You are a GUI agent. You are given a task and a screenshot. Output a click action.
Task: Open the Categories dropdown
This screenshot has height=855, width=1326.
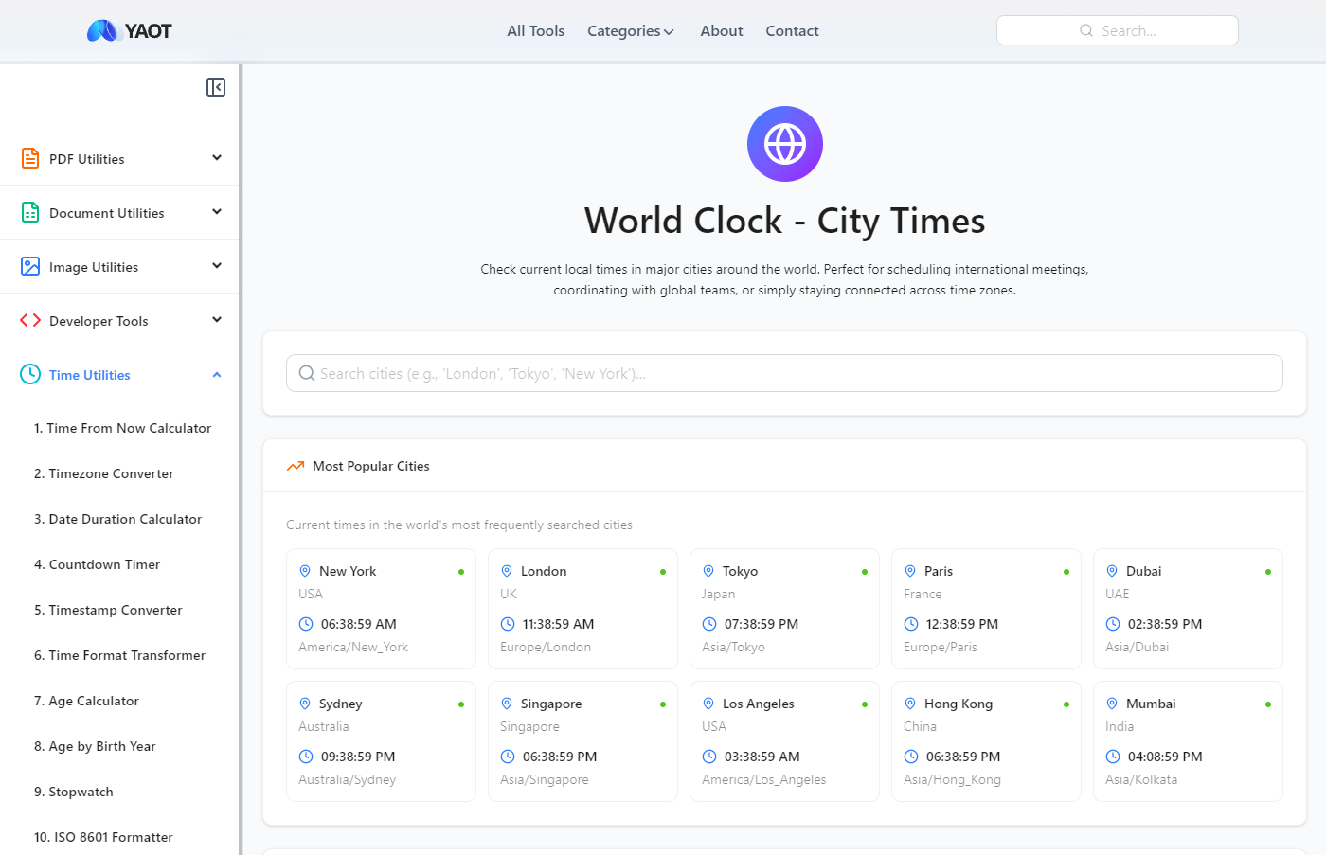click(630, 30)
